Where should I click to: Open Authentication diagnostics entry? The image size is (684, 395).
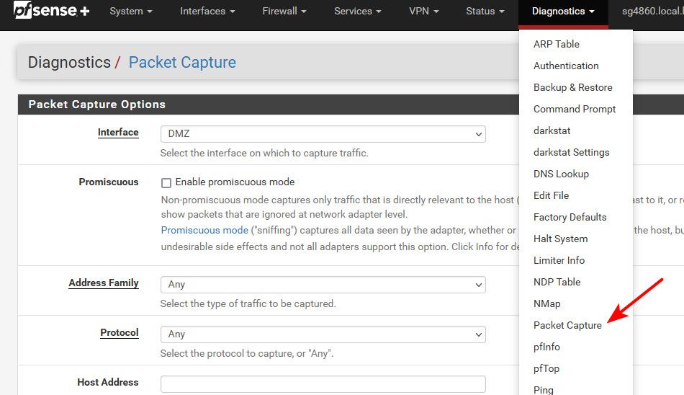coord(566,66)
